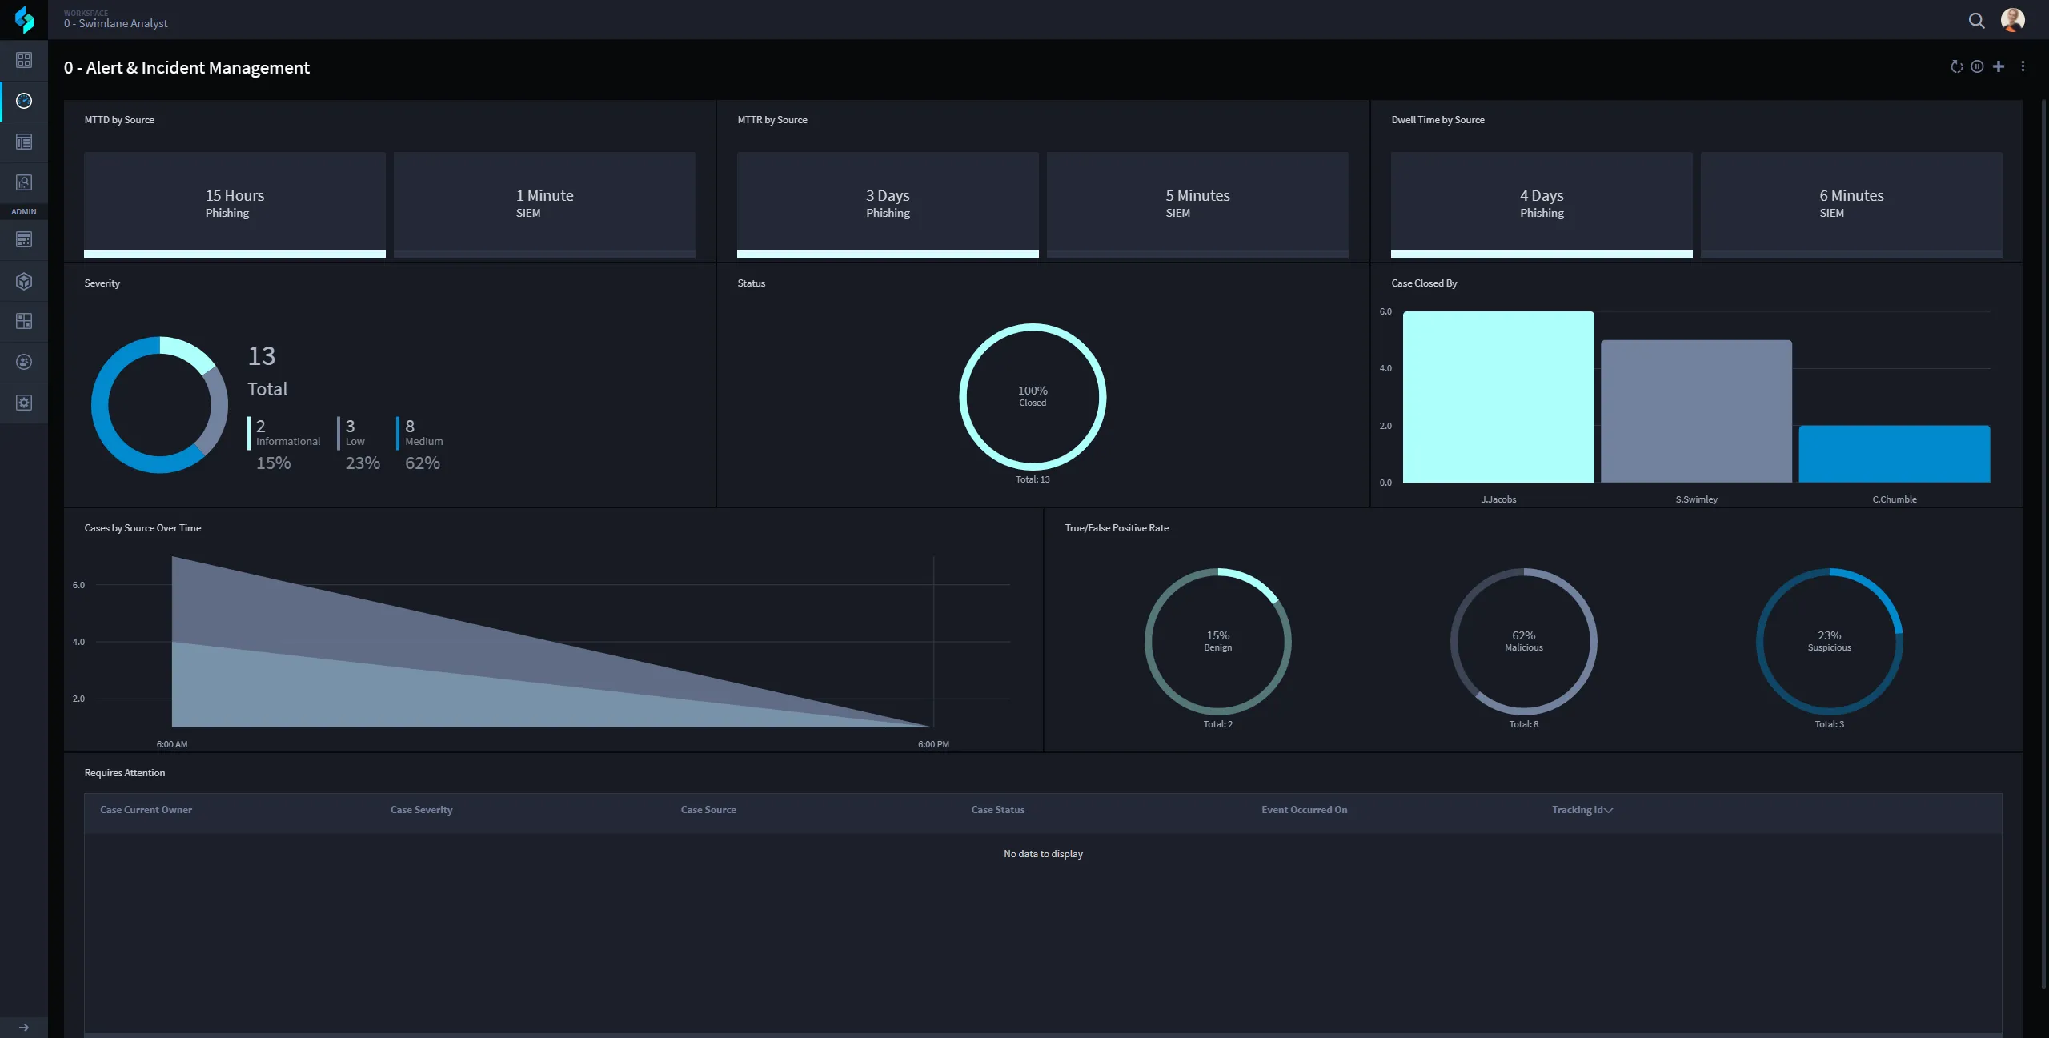Click the C.Chumble bar in Case Closed By
The width and height of the screenshot is (2049, 1038).
(1895, 454)
